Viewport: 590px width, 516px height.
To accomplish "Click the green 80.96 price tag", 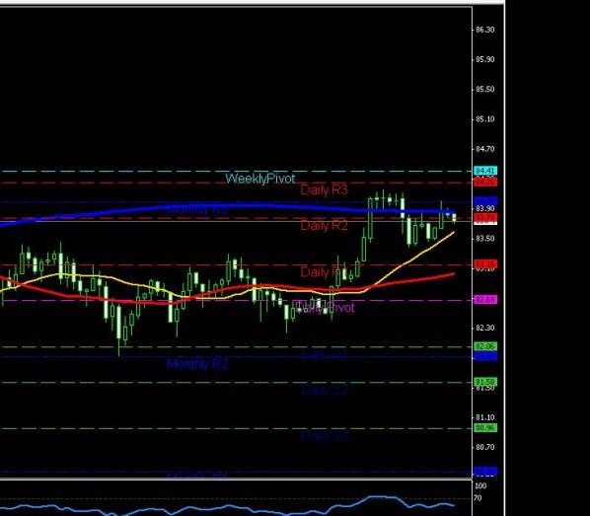I will pyautogui.click(x=485, y=428).
